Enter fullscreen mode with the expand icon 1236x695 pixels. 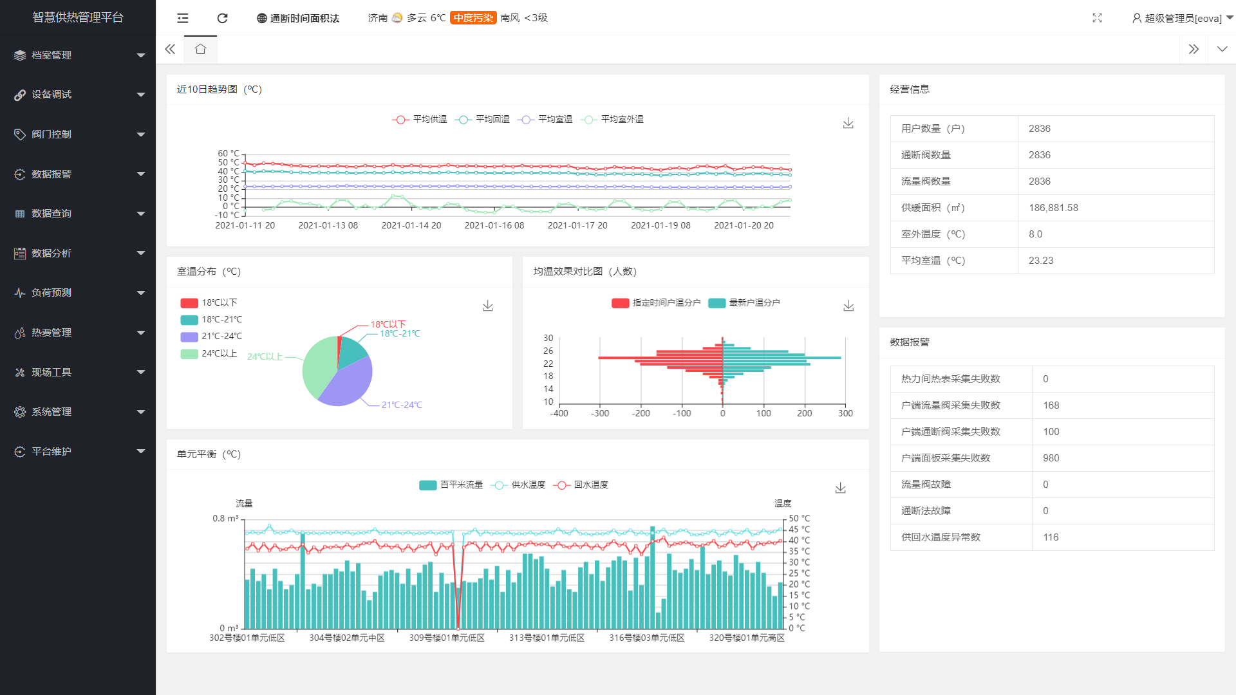(1097, 18)
